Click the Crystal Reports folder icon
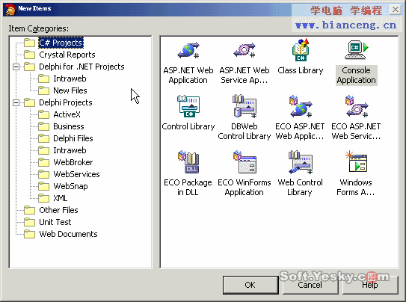The height and width of the screenshot is (302, 406). (29, 55)
